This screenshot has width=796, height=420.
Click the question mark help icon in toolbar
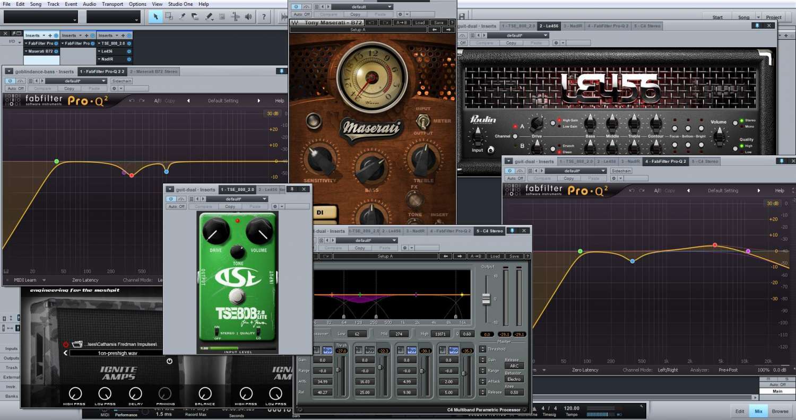coord(264,17)
